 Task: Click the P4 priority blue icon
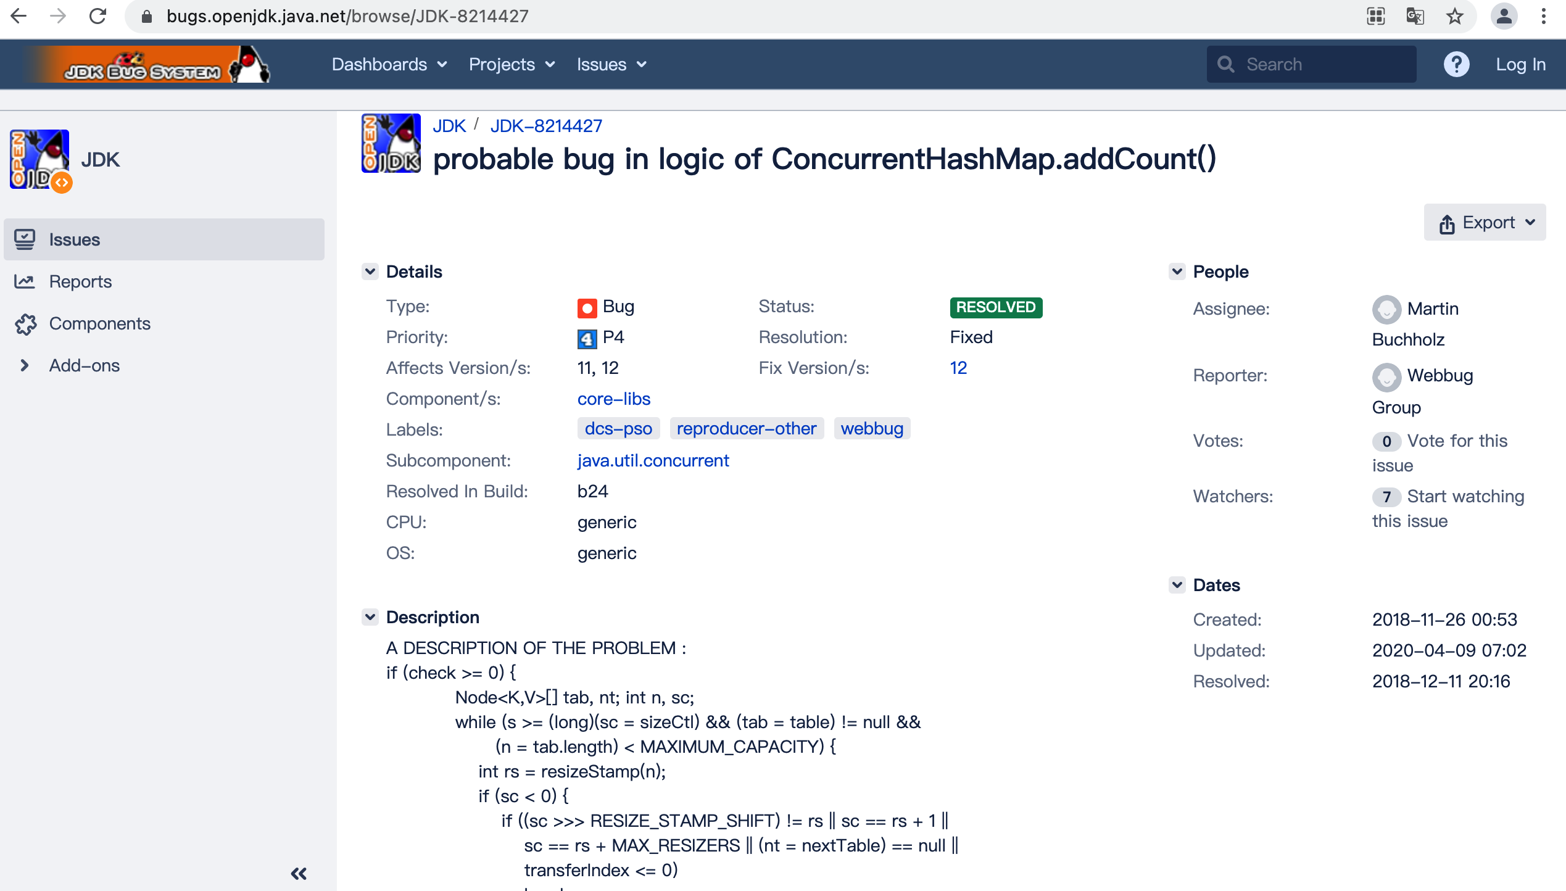click(x=586, y=338)
